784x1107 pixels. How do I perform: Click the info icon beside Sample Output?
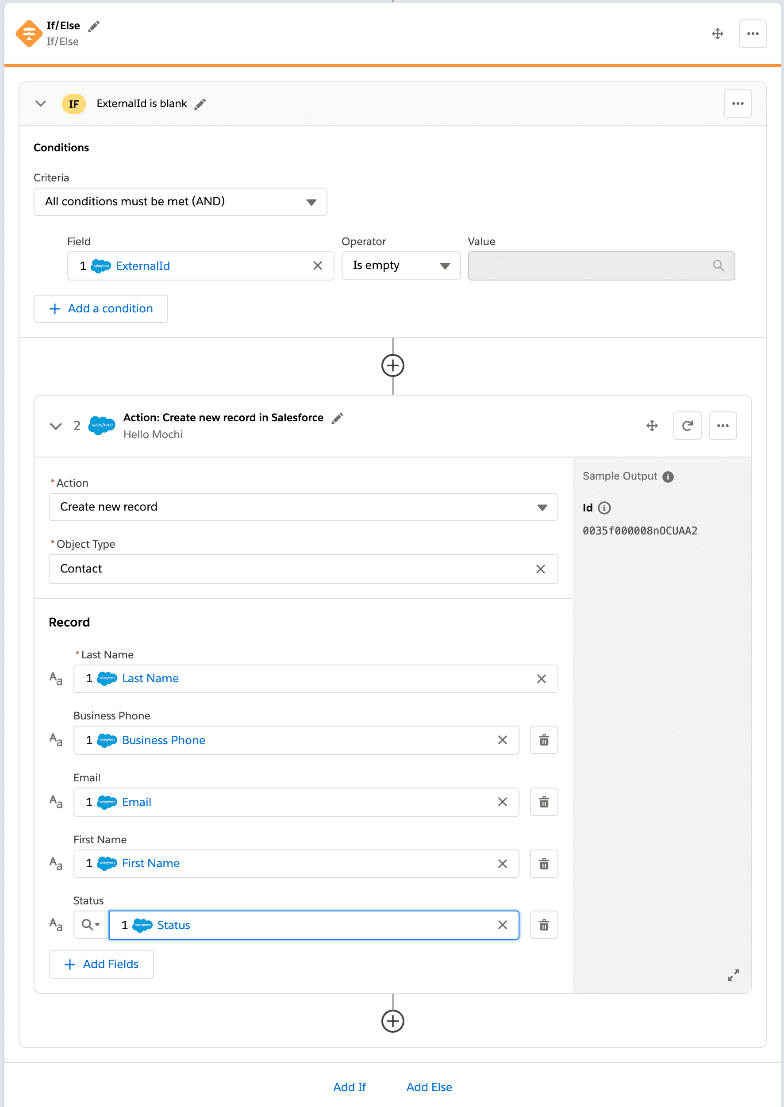[x=668, y=476]
